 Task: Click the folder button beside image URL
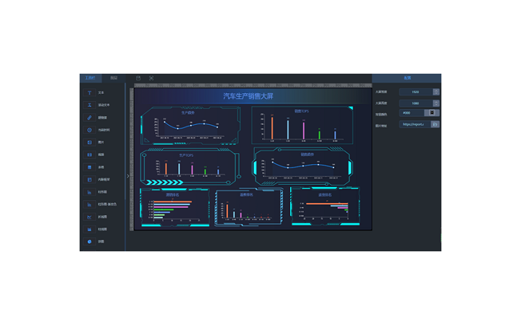click(x=435, y=124)
